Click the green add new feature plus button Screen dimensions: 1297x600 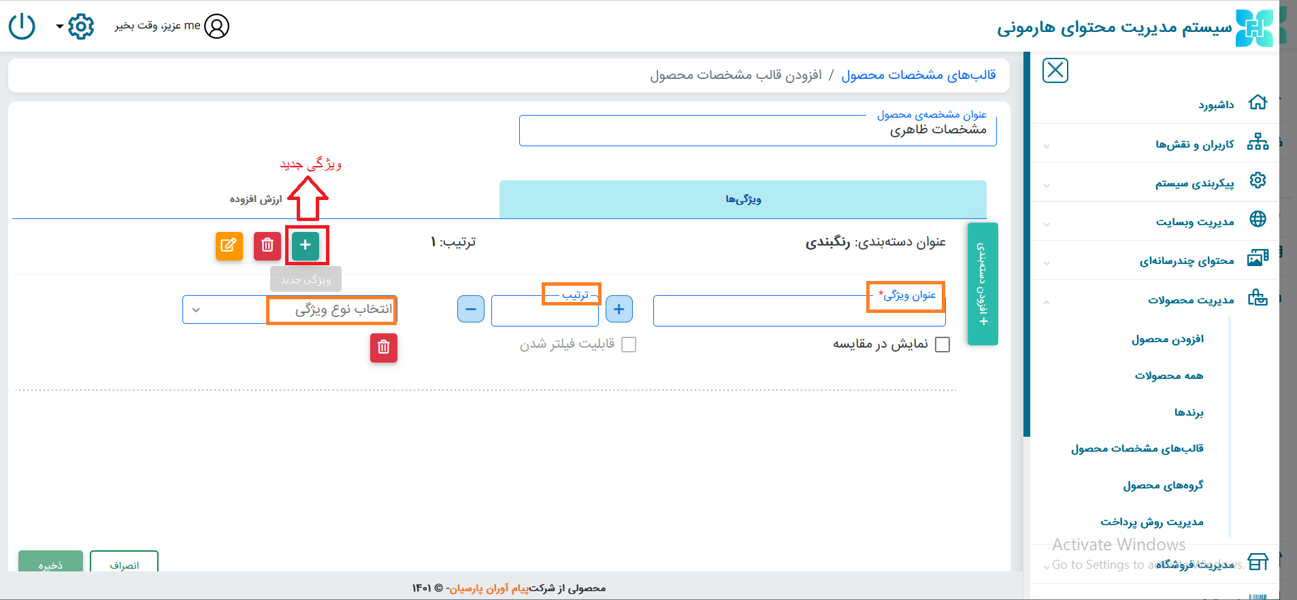click(x=306, y=245)
